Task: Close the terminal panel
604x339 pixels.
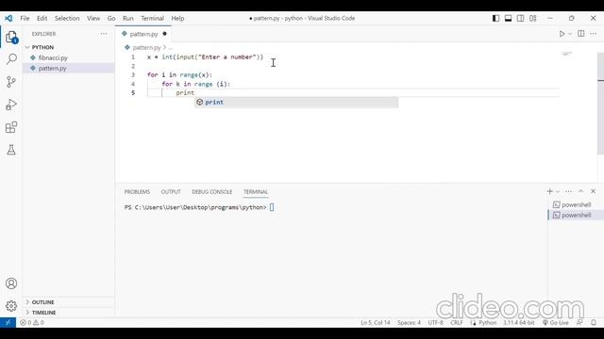Action: 594,191
